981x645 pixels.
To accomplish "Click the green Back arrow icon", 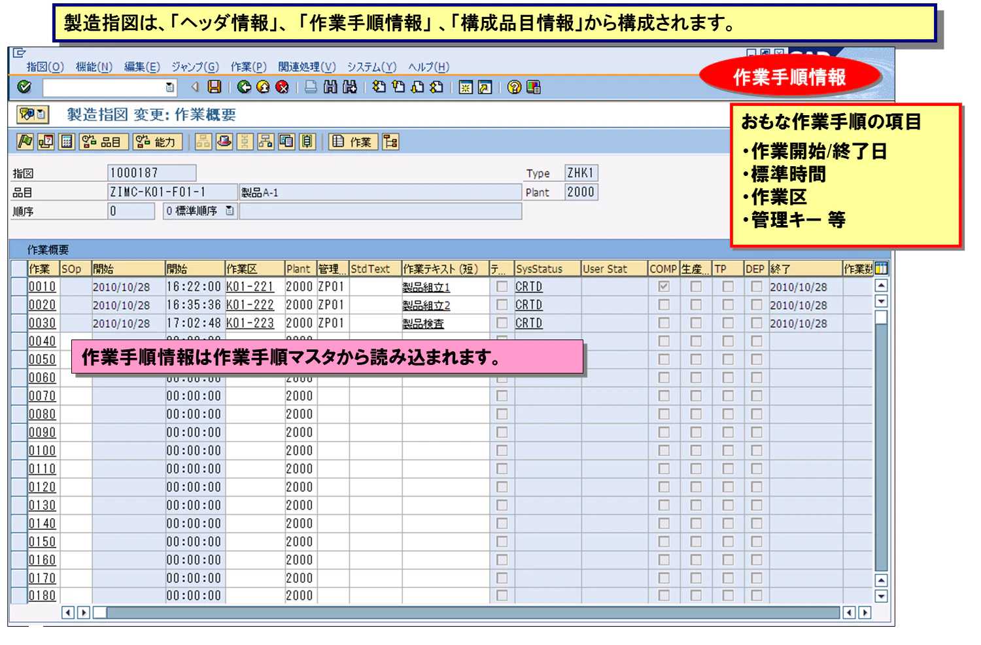I will (x=244, y=88).
